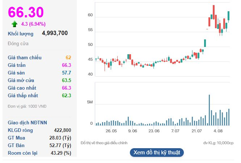Select the KLGD ròng value 422,800
The width and height of the screenshot is (241, 163).
[62, 130]
